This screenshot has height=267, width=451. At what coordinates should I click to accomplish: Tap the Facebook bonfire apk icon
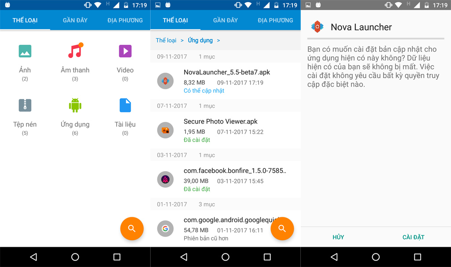166,179
